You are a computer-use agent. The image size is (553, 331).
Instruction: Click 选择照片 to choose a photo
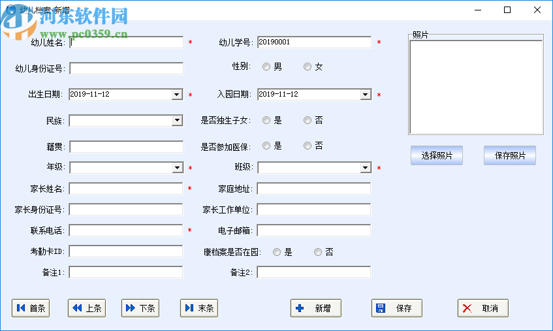tap(437, 155)
